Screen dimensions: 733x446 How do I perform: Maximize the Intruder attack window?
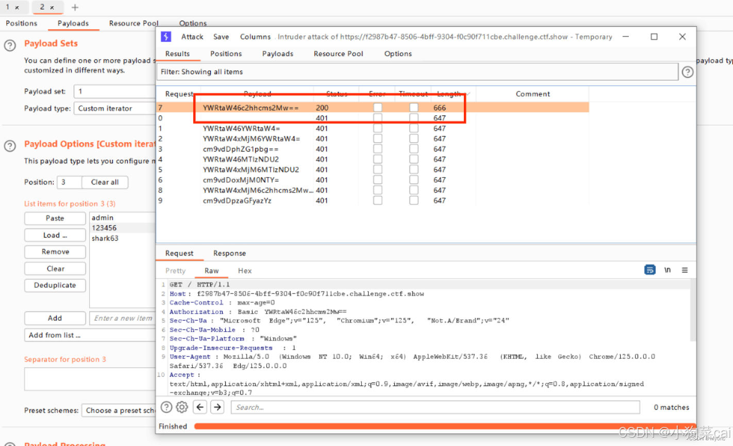click(x=654, y=37)
